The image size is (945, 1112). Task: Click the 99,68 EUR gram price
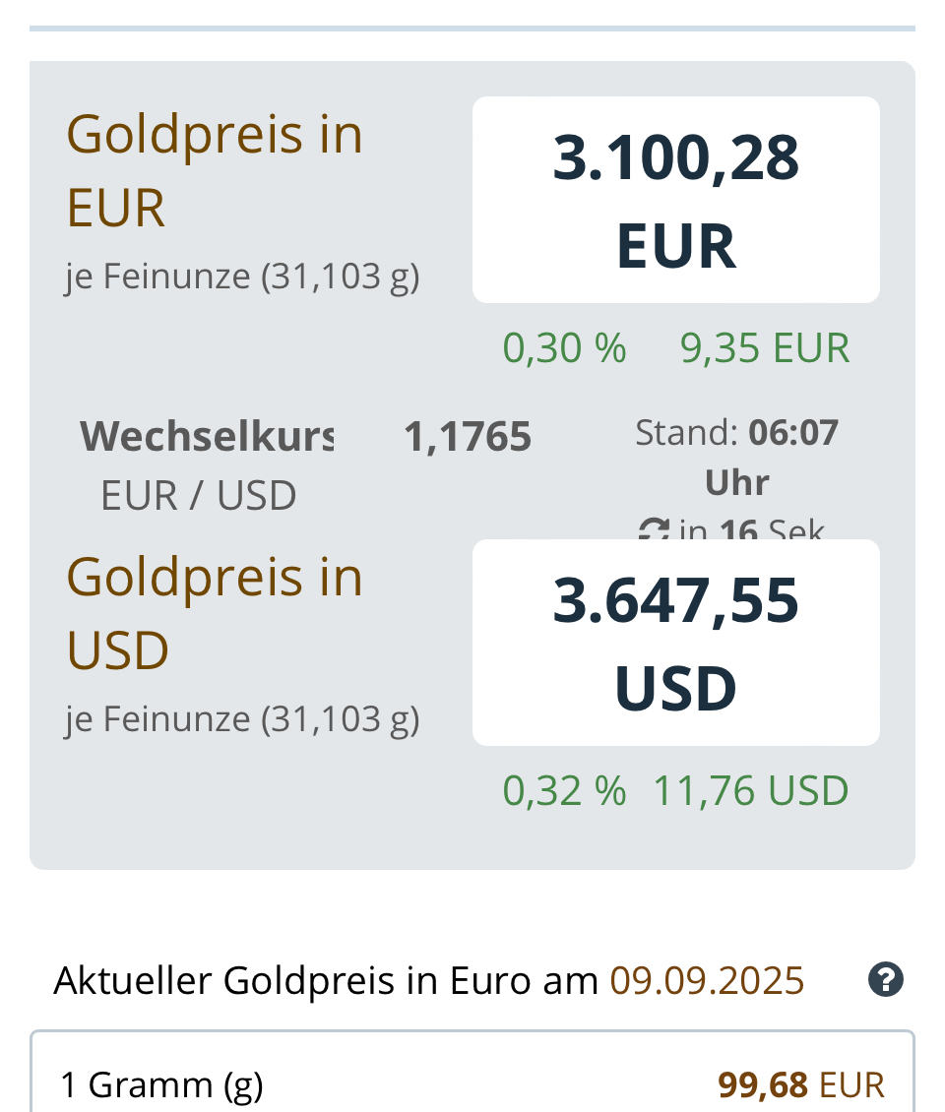pos(801,1084)
